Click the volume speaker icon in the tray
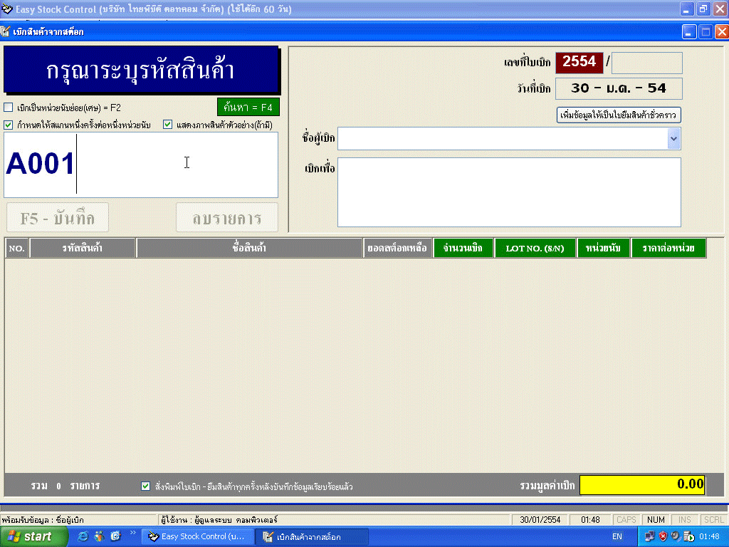Screen dimensions: 729x547 675,536
